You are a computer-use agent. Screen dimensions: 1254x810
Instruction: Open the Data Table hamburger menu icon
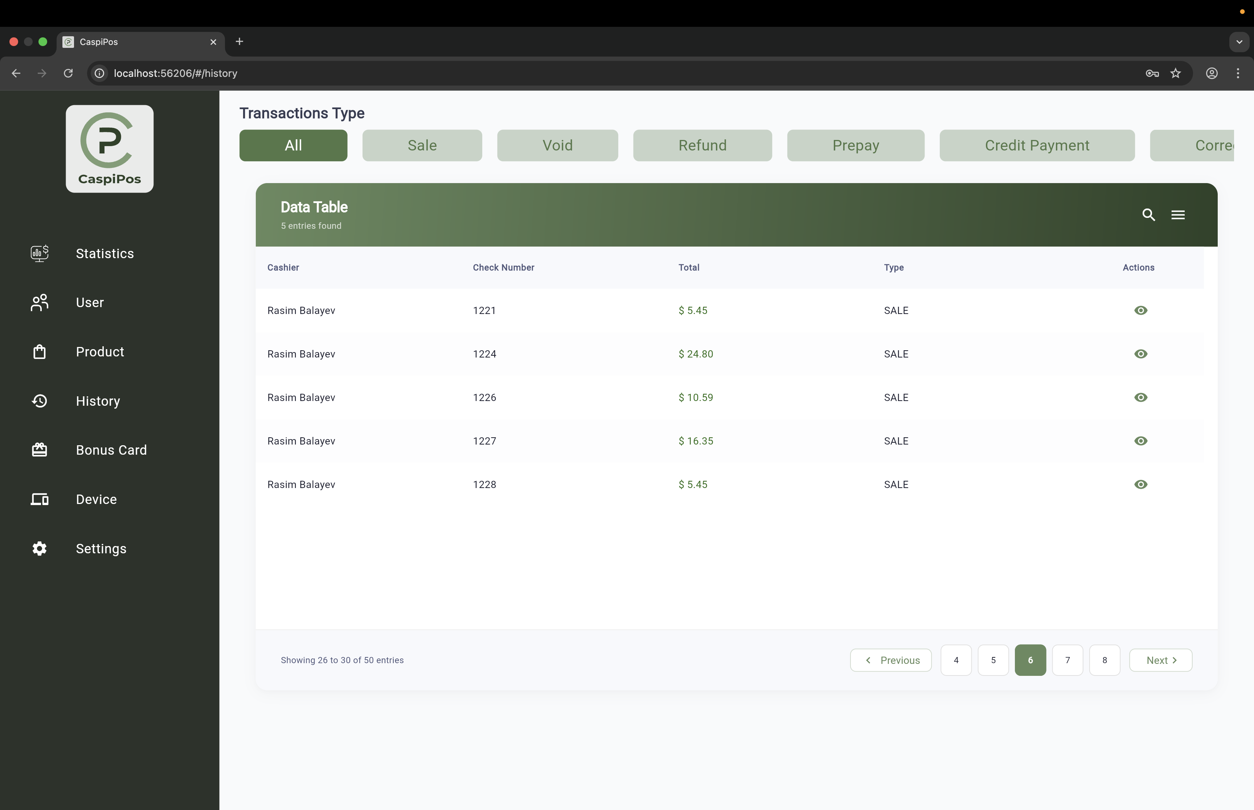pyautogui.click(x=1178, y=215)
